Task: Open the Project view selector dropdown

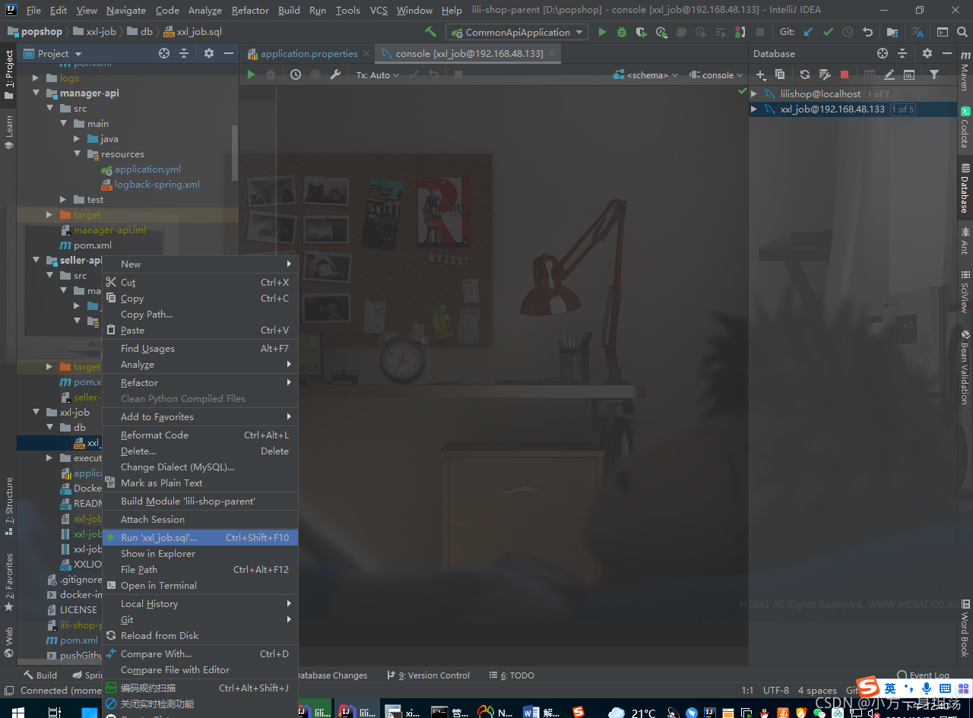Action: click(x=52, y=53)
